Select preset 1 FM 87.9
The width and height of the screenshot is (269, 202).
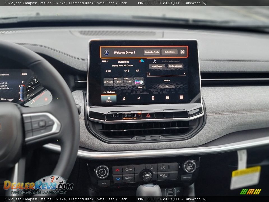(119, 82)
